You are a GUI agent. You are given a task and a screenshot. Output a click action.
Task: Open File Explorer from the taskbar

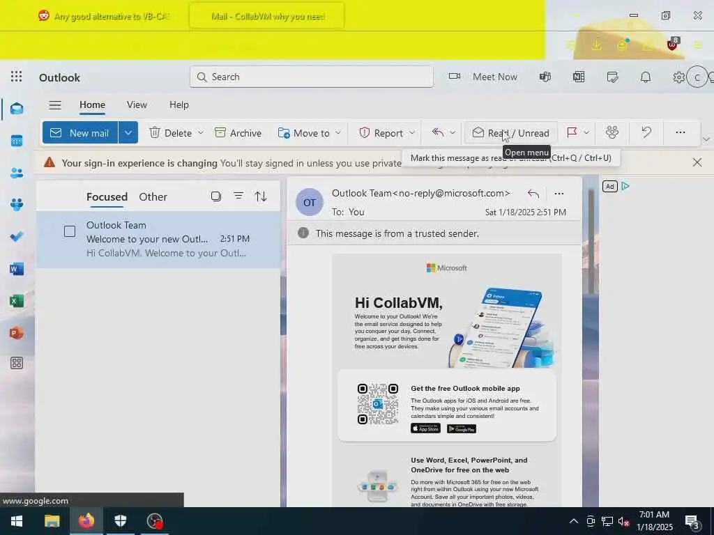52,521
